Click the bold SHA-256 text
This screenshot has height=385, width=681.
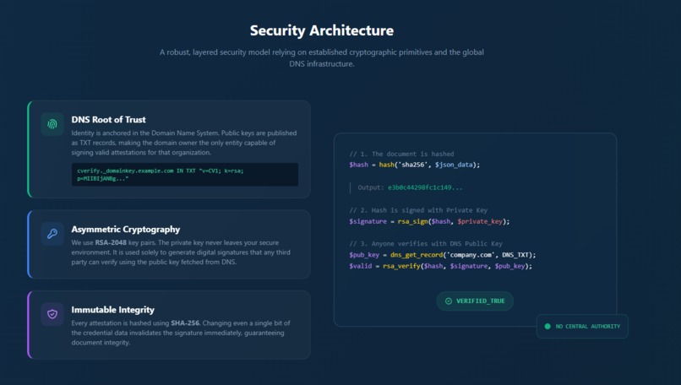pyautogui.click(x=185, y=323)
